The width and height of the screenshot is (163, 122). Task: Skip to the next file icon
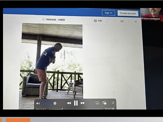pyautogui.click(x=122, y=21)
